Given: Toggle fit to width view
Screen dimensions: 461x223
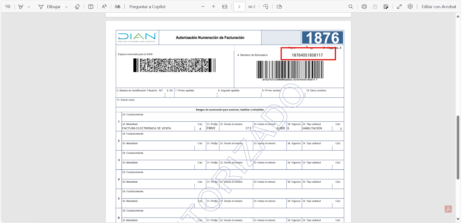Looking at the screenshot, I should (225, 7).
